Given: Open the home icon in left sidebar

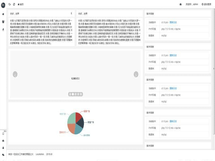Looking at the screenshot, I should (x=3, y=15).
